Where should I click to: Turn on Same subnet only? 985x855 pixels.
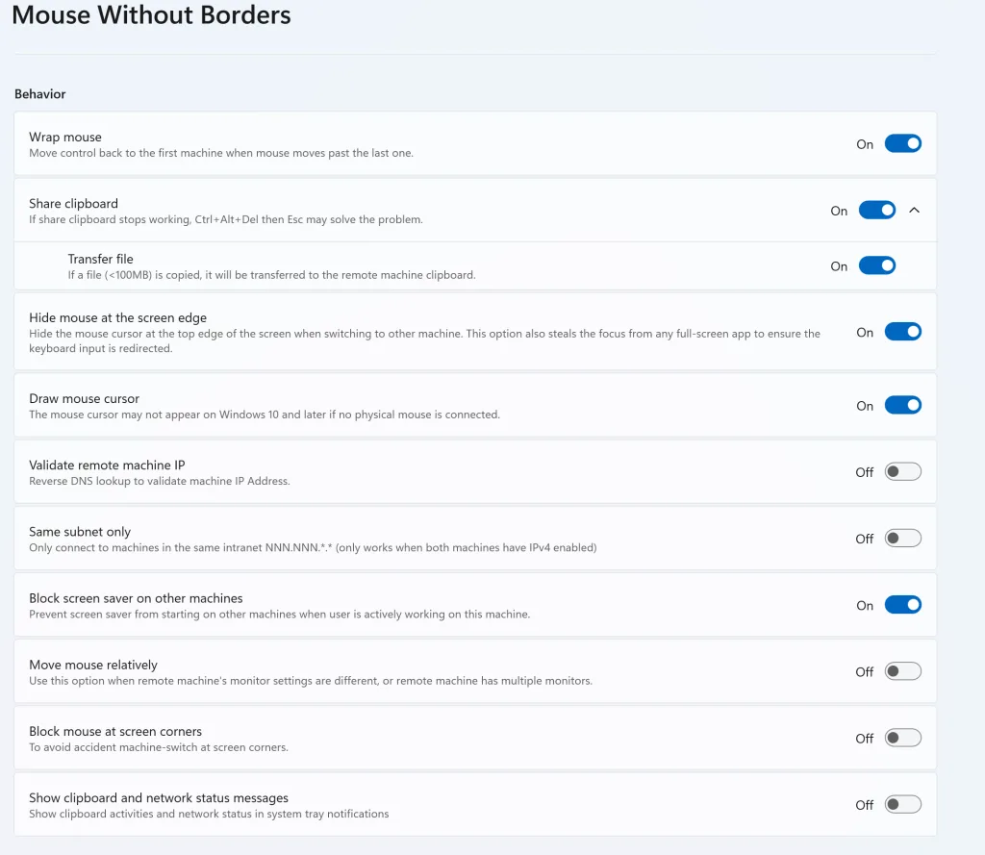(x=902, y=538)
